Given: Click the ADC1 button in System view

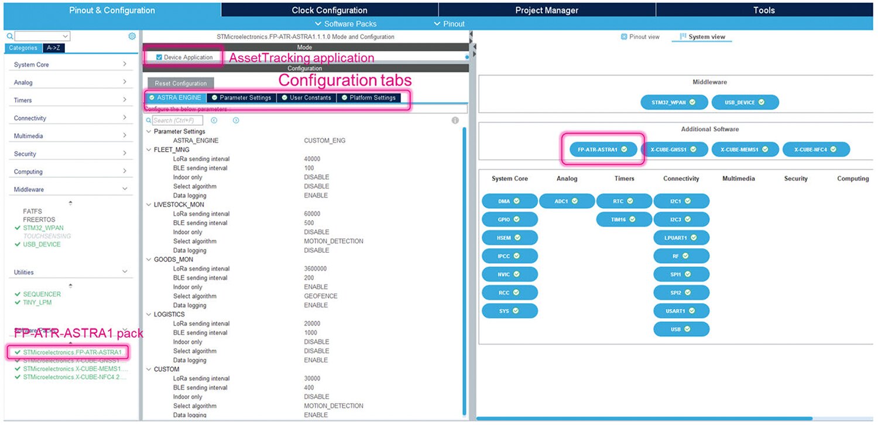Looking at the screenshot, I should (567, 201).
